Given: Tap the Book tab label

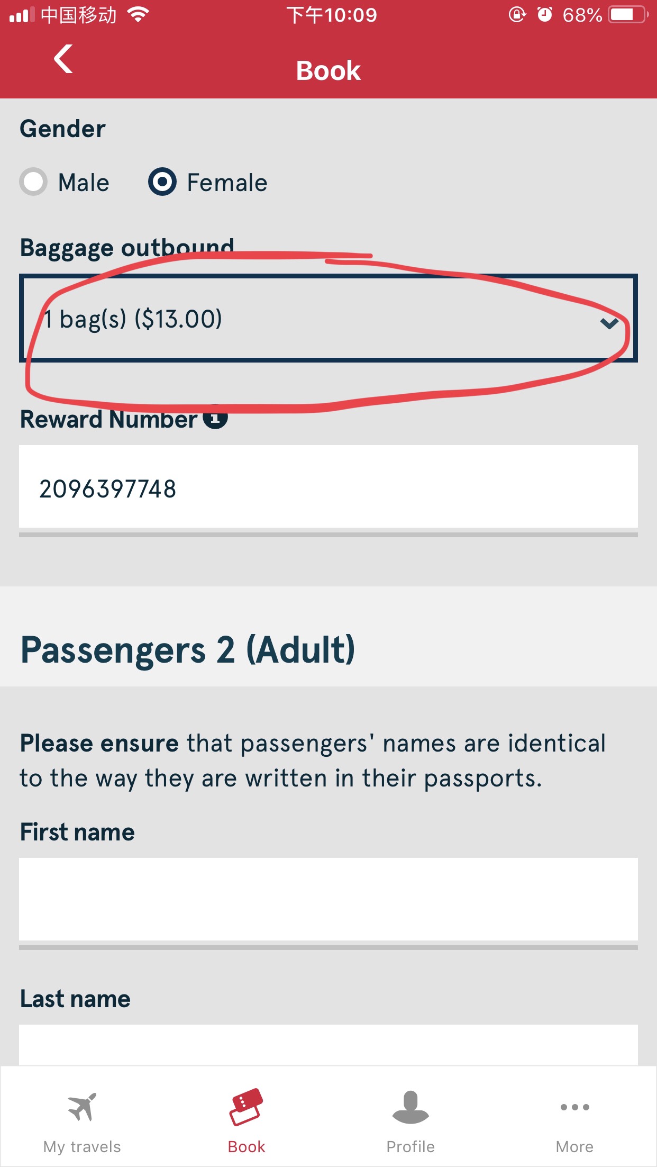Looking at the screenshot, I should 246,1146.
